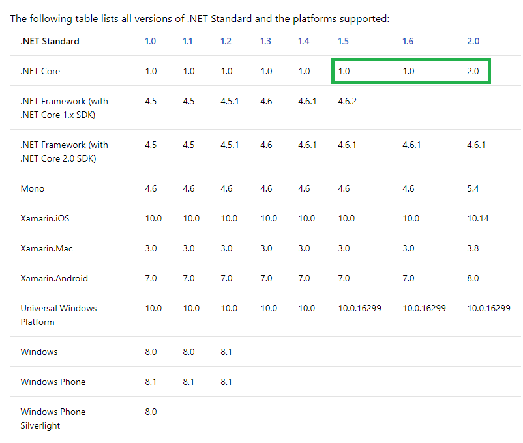Click the Mono 5.4 cell

click(473, 189)
